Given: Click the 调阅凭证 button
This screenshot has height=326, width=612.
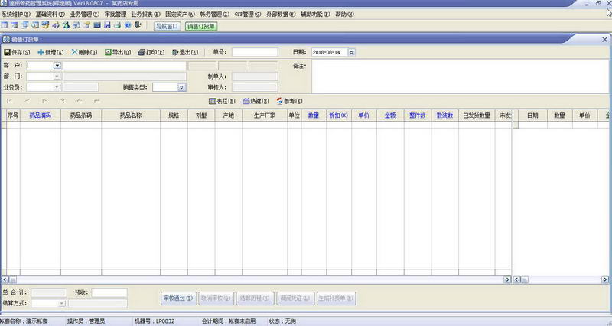Looking at the screenshot, I should click(295, 298).
